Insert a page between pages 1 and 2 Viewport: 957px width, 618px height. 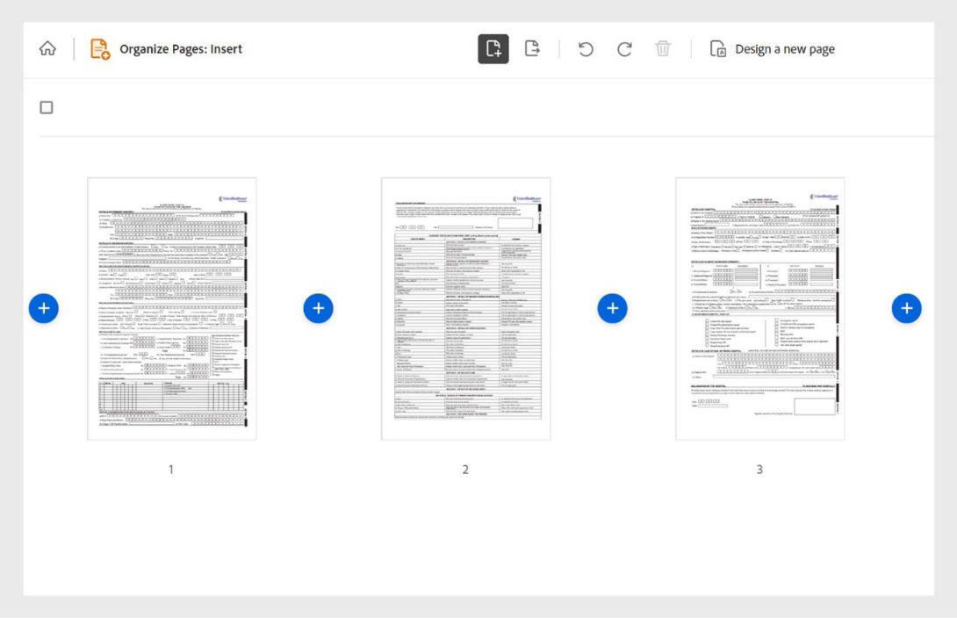318,307
